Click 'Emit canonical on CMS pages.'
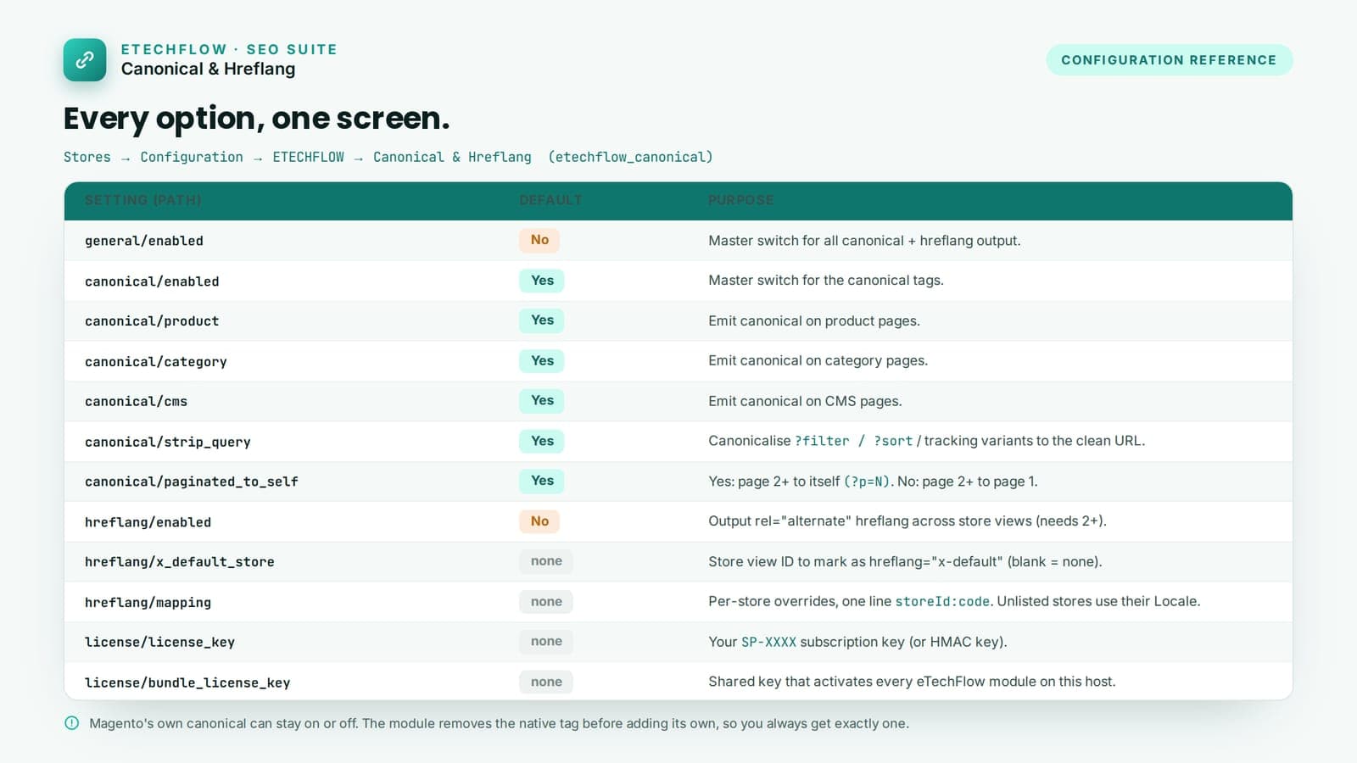 [x=805, y=402]
